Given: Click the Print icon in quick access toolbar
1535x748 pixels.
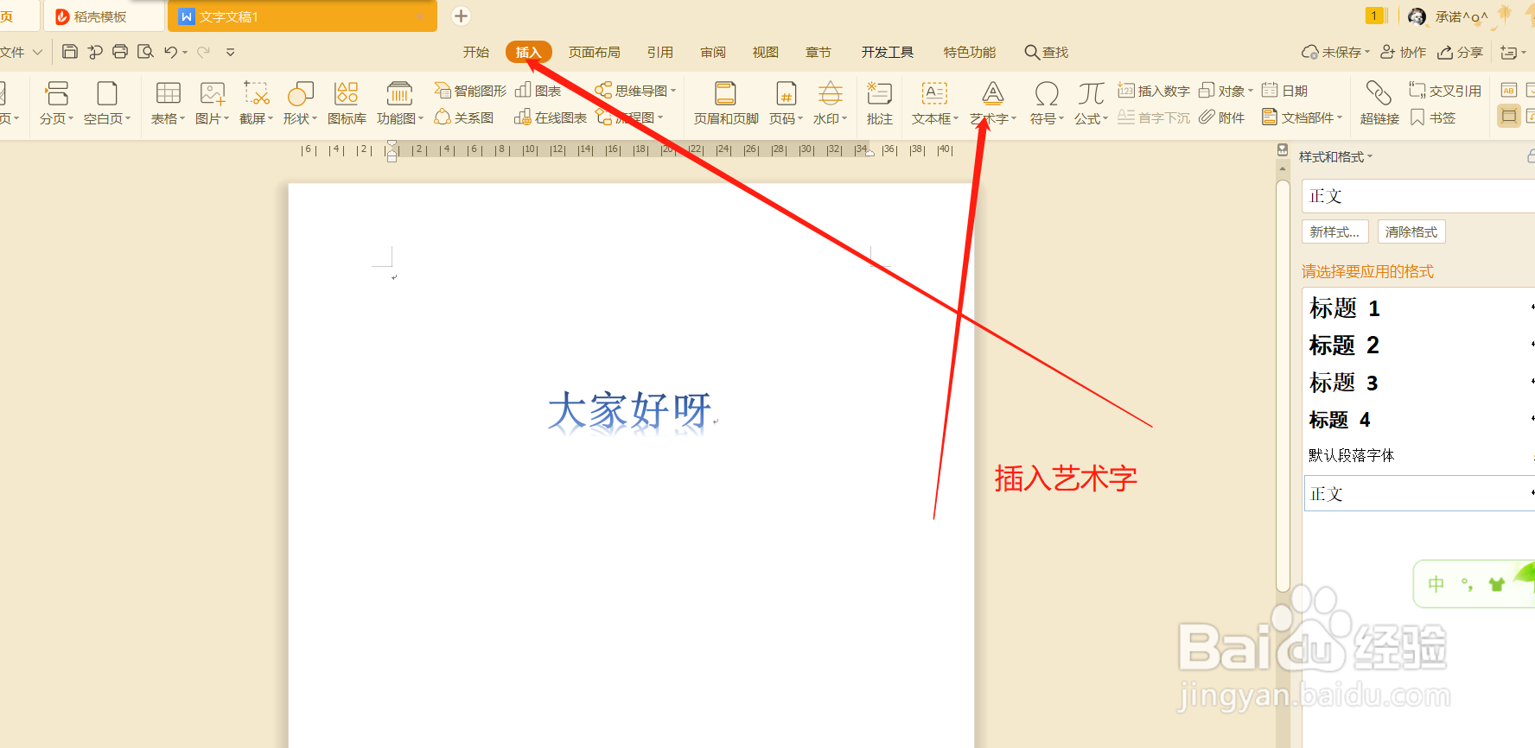Looking at the screenshot, I should (120, 52).
